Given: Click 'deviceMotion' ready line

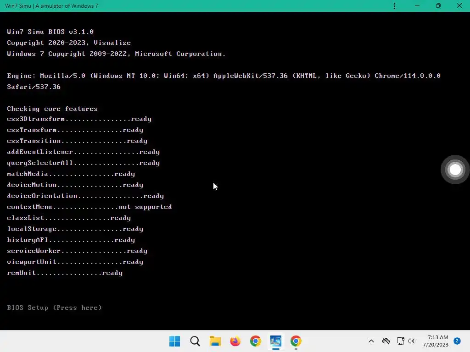Looking at the screenshot, I should click(75, 185).
